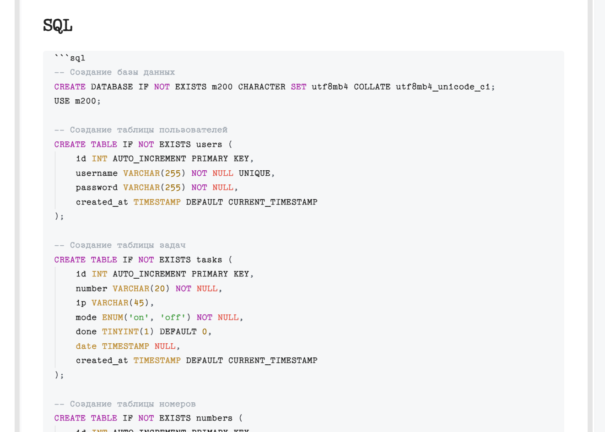Click the opening ```sql fence line

coord(70,58)
